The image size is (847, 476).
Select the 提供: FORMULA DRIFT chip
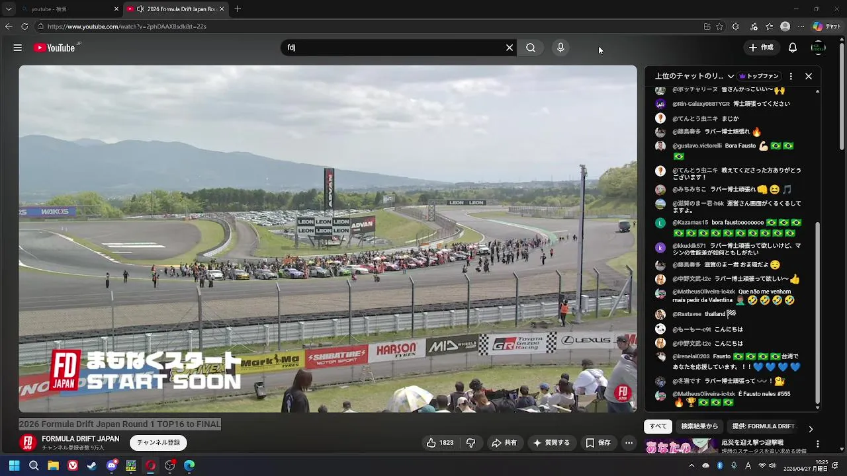click(763, 426)
